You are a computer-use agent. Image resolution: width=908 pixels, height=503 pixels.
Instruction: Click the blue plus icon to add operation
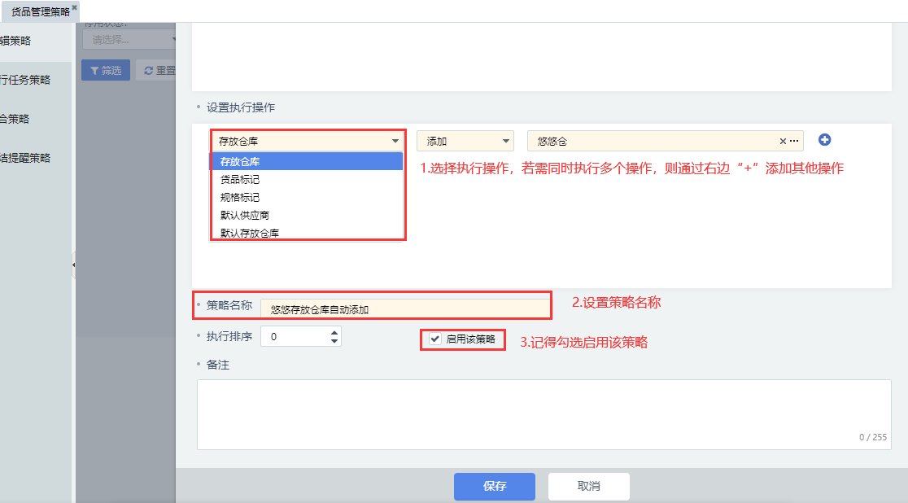pyautogui.click(x=824, y=140)
